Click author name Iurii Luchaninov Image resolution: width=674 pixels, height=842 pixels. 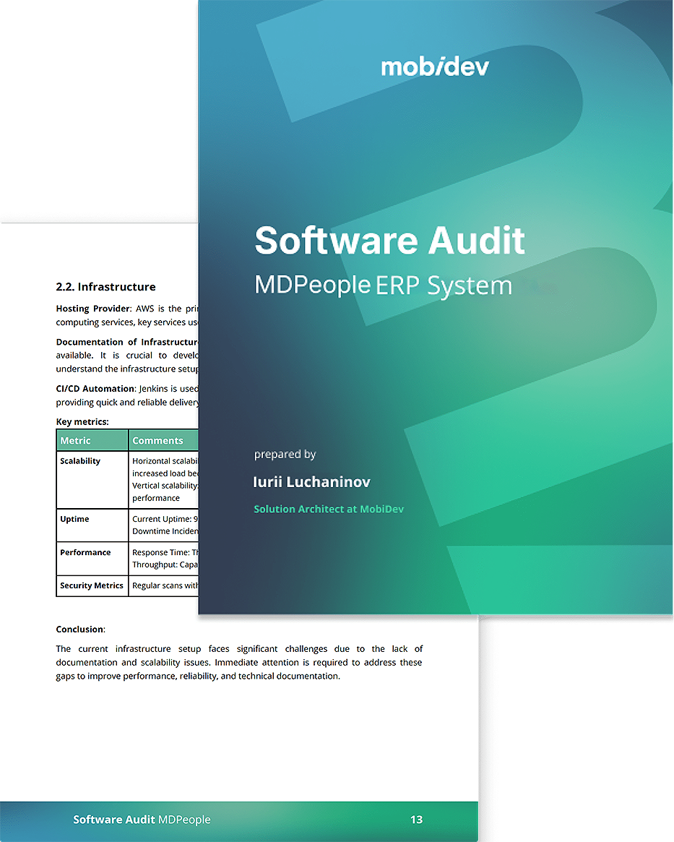pos(311,482)
